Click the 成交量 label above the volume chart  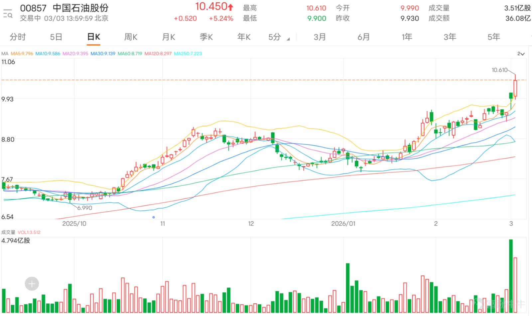coord(8,233)
